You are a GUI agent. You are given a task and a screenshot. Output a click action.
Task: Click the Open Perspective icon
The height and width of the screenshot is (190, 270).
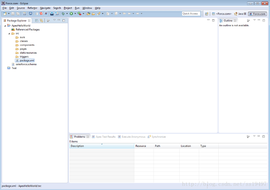tap(207, 14)
